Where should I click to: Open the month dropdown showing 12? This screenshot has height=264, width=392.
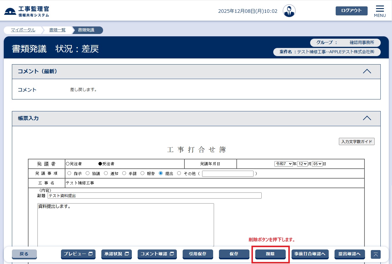[x=302, y=164]
